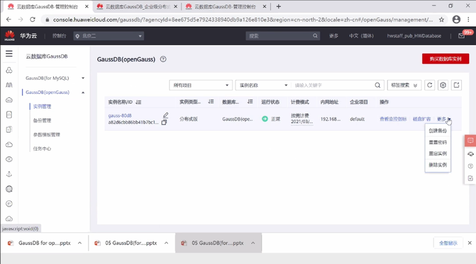Expand the 标签搜索 tag search

[404, 85]
